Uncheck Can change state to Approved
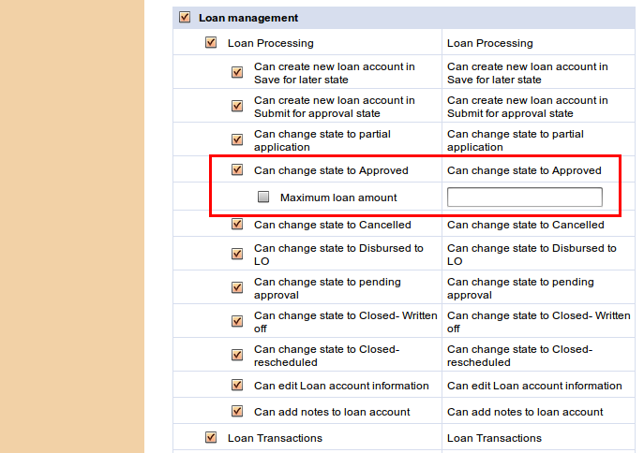This screenshot has width=644, height=453. click(x=237, y=170)
